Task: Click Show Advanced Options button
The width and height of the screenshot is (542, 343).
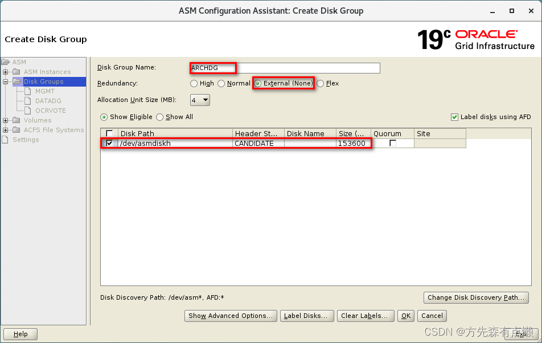Action: coord(231,316)
